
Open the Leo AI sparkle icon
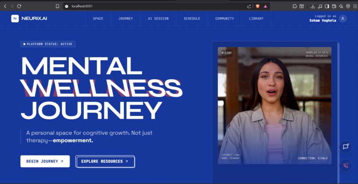click(341, 6)
